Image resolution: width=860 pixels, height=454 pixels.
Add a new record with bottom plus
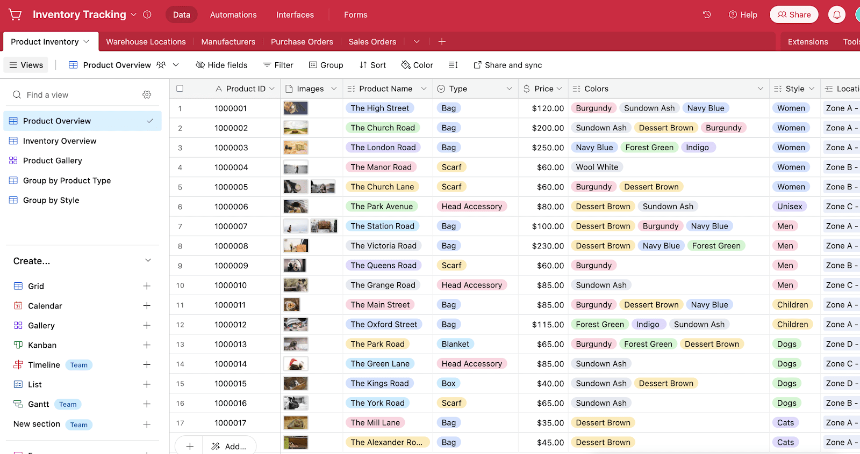click(x=190, y=446)
